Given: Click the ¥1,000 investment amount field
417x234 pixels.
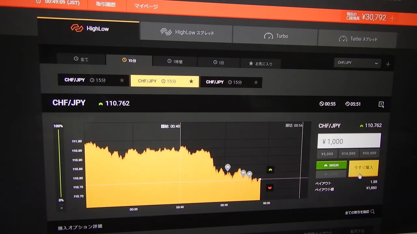Looking at the screenshot, I should click(x=349, y=141).
